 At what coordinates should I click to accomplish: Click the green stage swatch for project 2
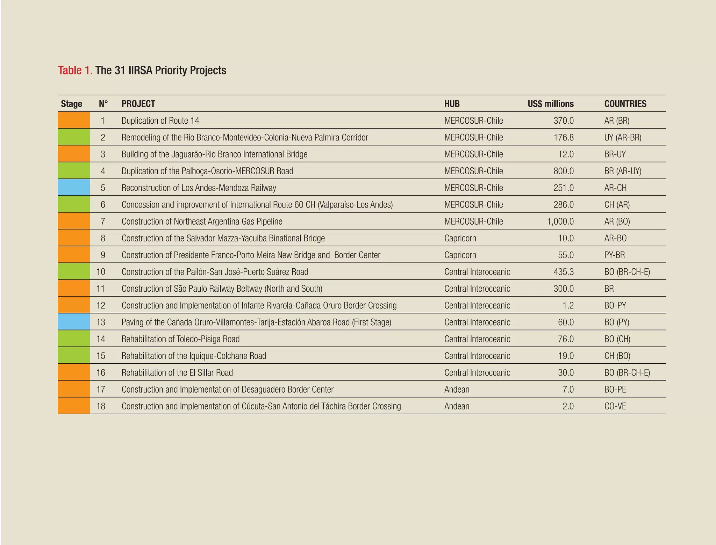point(74,137)
